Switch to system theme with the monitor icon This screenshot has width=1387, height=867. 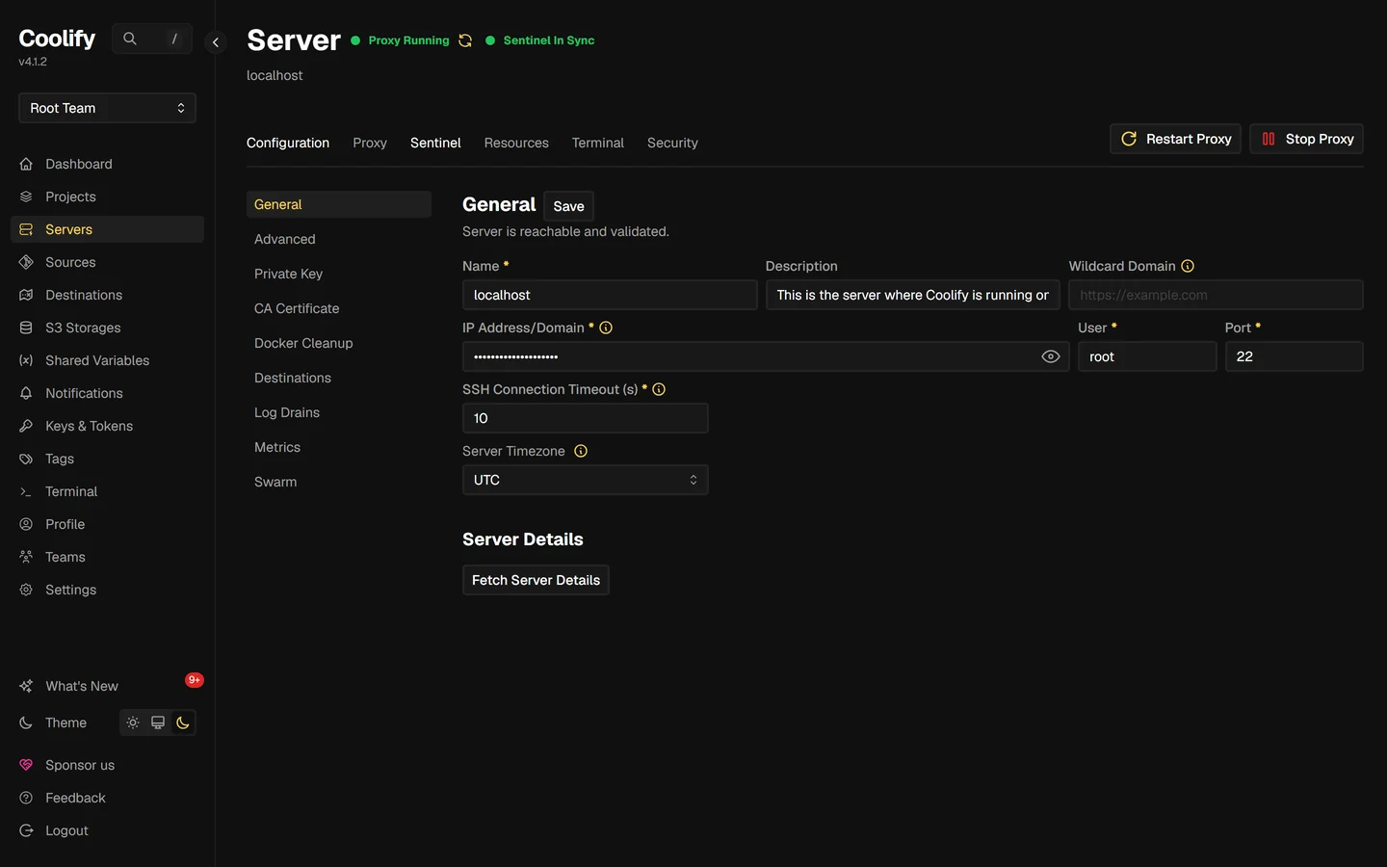(x=158, y=722)
